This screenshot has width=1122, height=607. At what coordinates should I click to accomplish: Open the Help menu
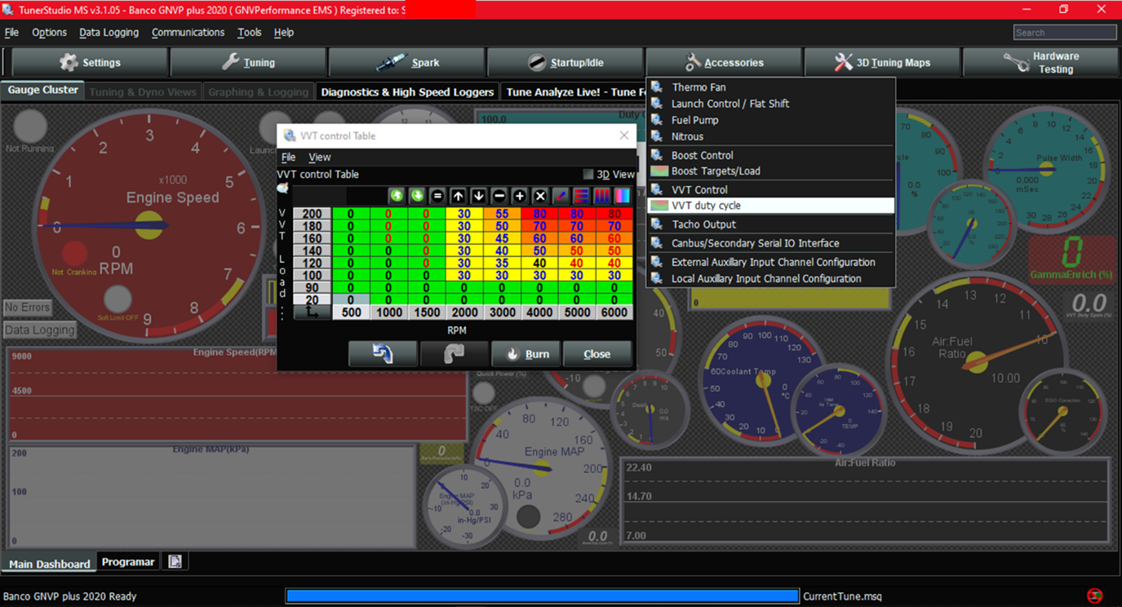point(283,33)
